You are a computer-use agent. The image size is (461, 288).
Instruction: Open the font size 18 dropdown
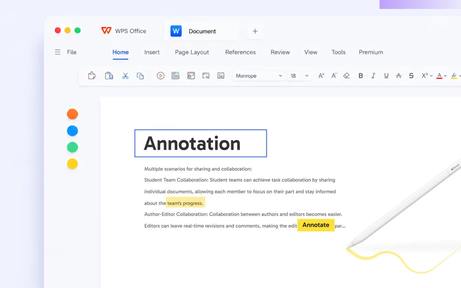click(x=299, y=76)
